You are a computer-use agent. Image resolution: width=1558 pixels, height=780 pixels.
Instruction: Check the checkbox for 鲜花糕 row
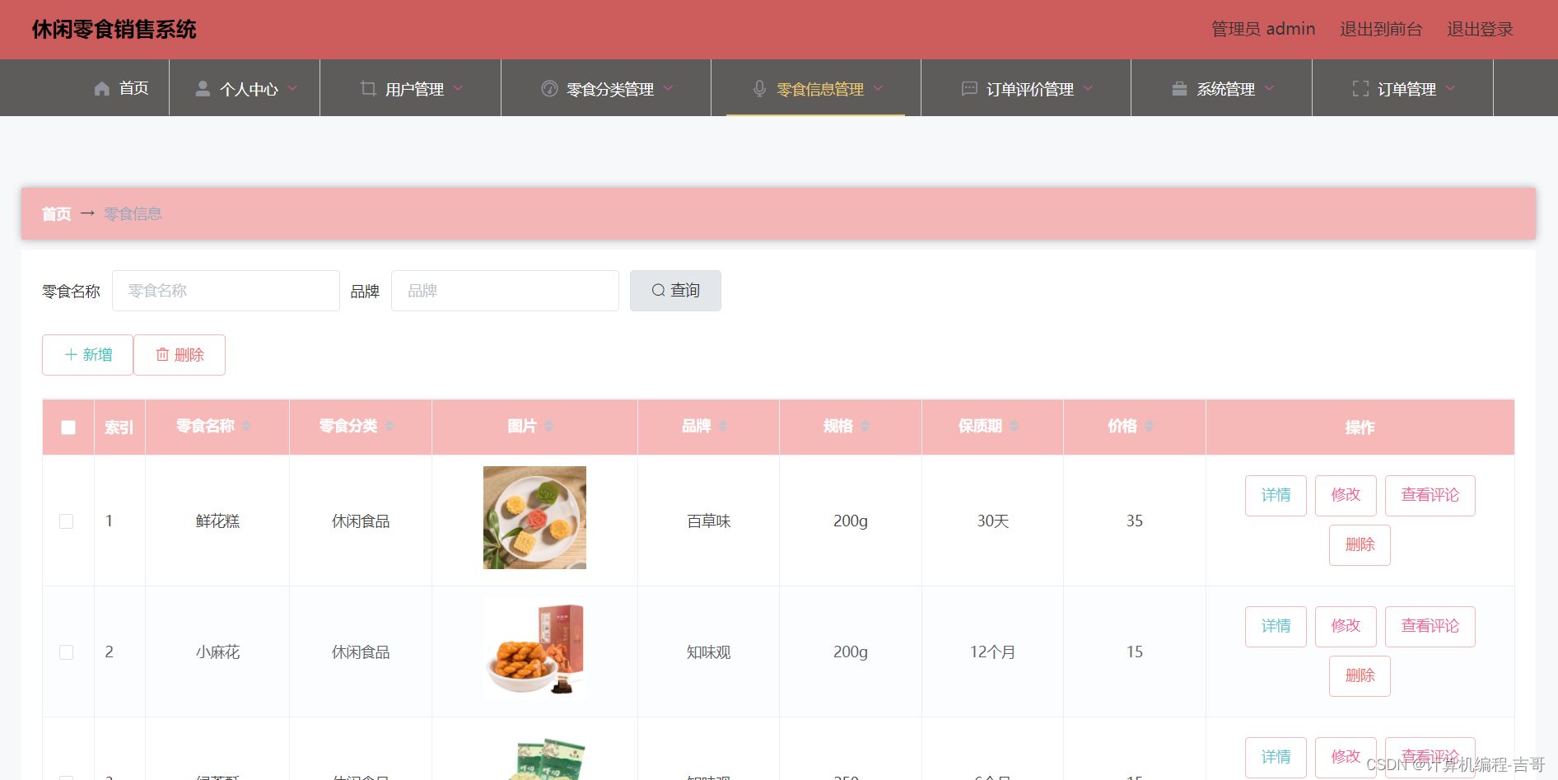coord(67,521)
